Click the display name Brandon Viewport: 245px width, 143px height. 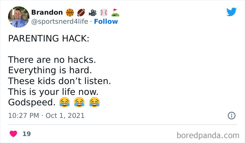click(x=47, y=12)
